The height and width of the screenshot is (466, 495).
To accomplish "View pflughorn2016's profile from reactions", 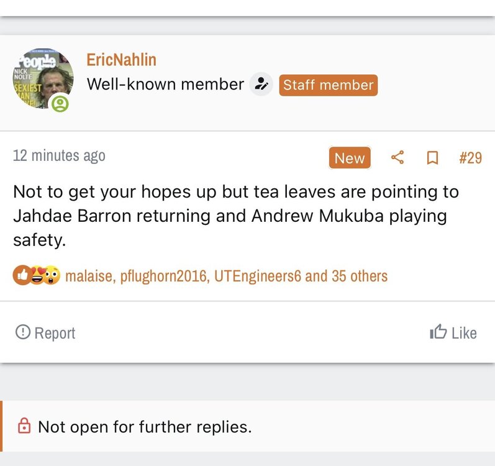I will point(163,276).
